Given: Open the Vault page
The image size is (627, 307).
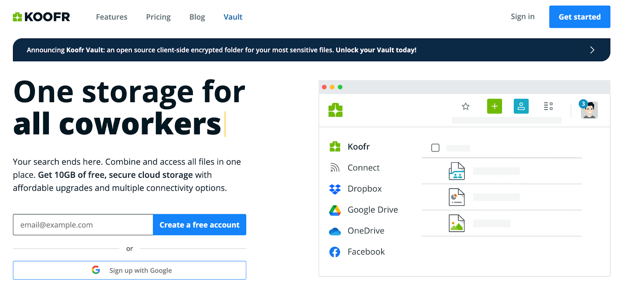Looking at the screenshot, I should point(233,17).
